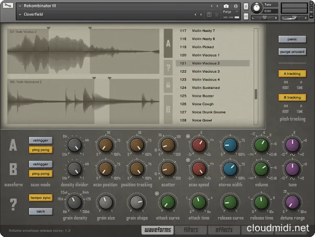
Task: Click waveform A display Violin Viscious 2
Action: tap(83, 51)
